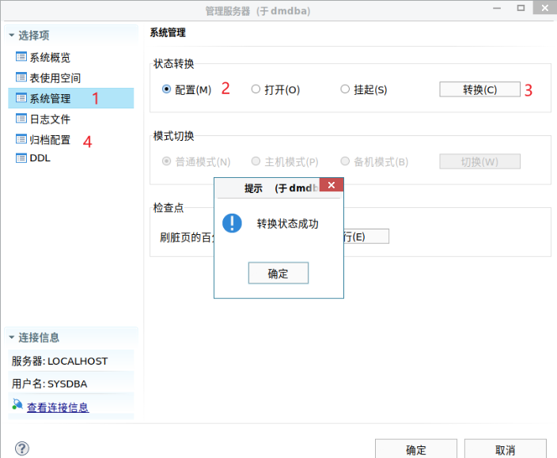Click the 系统概览 page icon
This screenshot has height=458, width=557.
[21, 57]
